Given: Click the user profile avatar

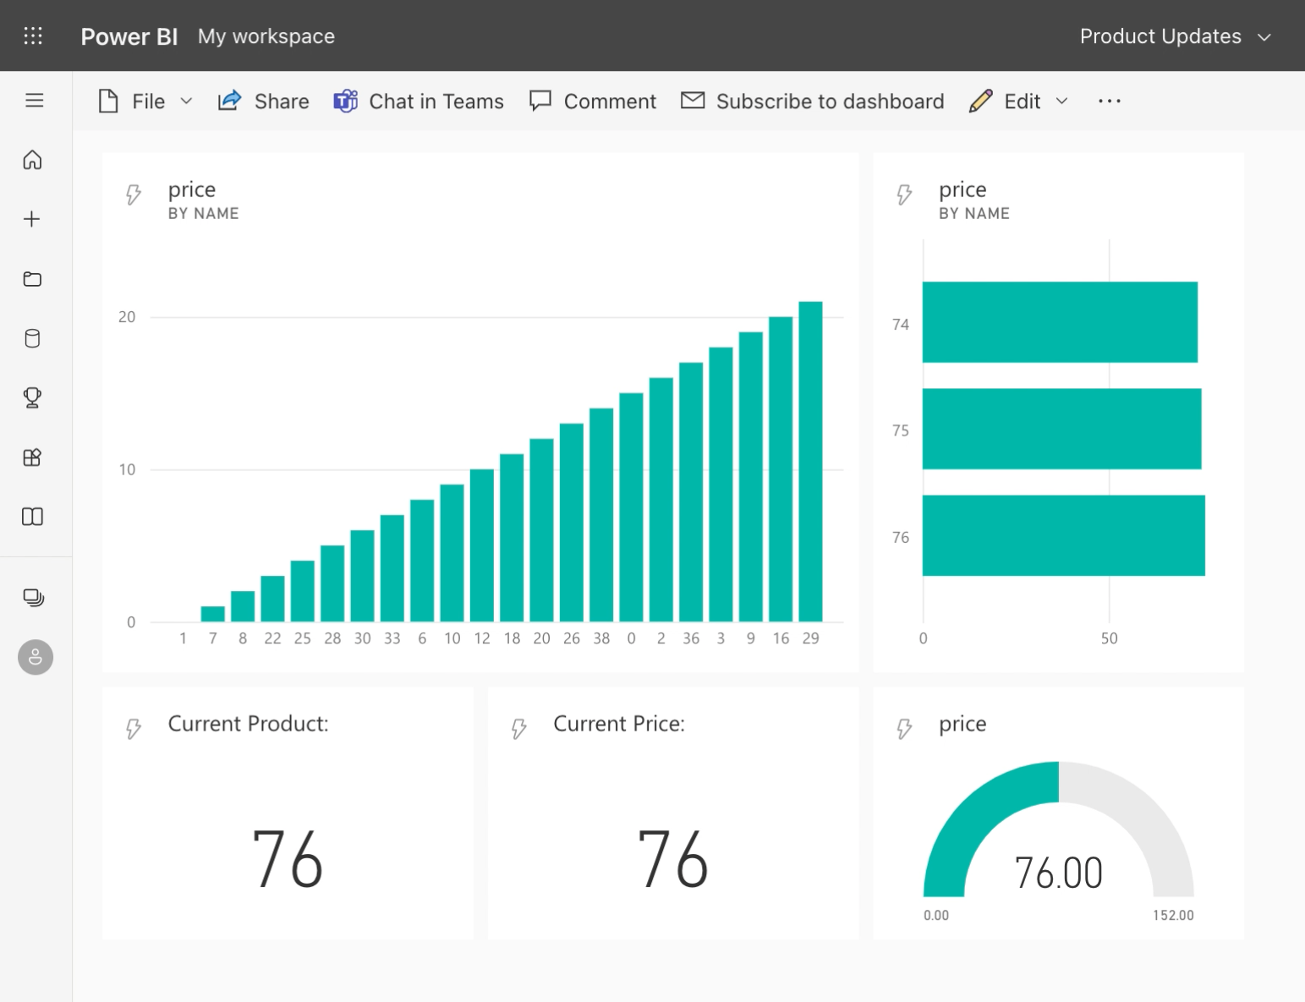Looking at the screenshot, I should [x=36, y=657].
